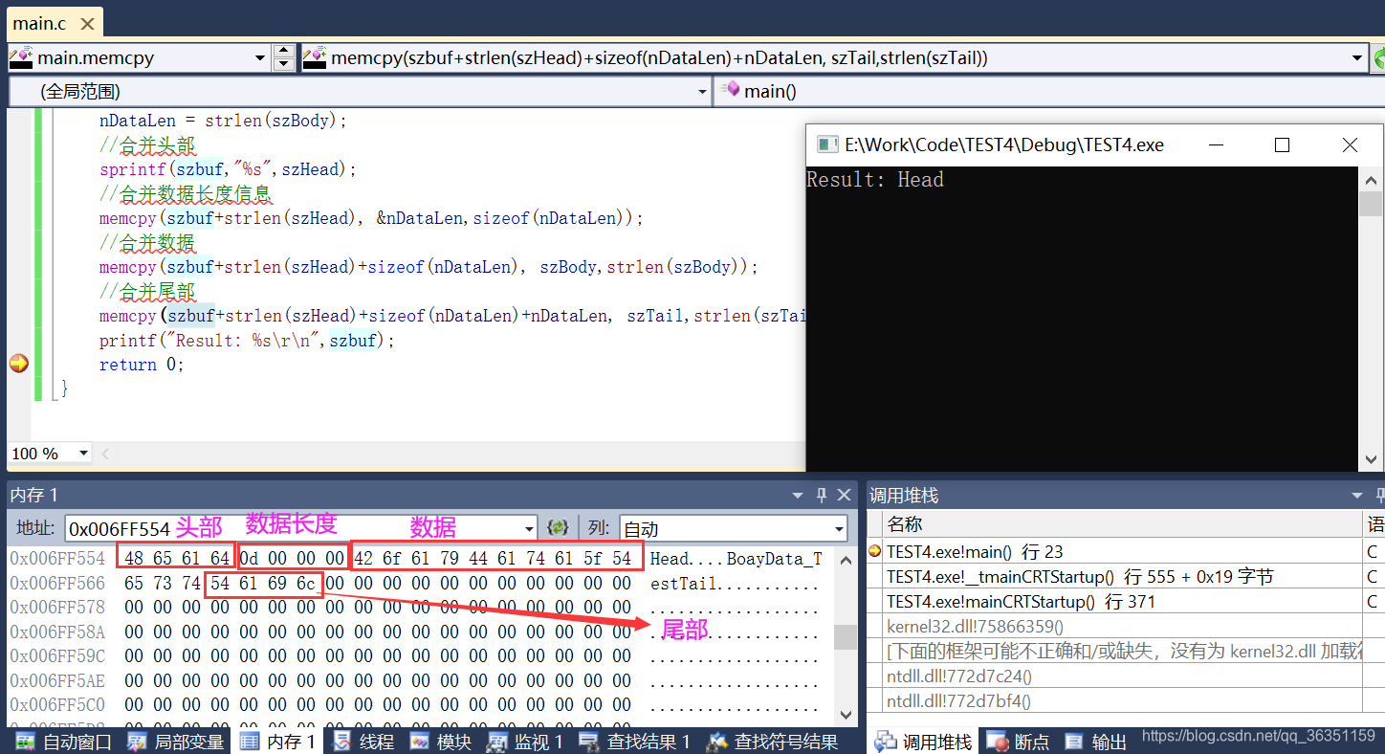Image resolution: width=1385 pixels, height=754 pixels.
Task: Switch to the 断点 breakpoints tab
Action: point(1019,742)
